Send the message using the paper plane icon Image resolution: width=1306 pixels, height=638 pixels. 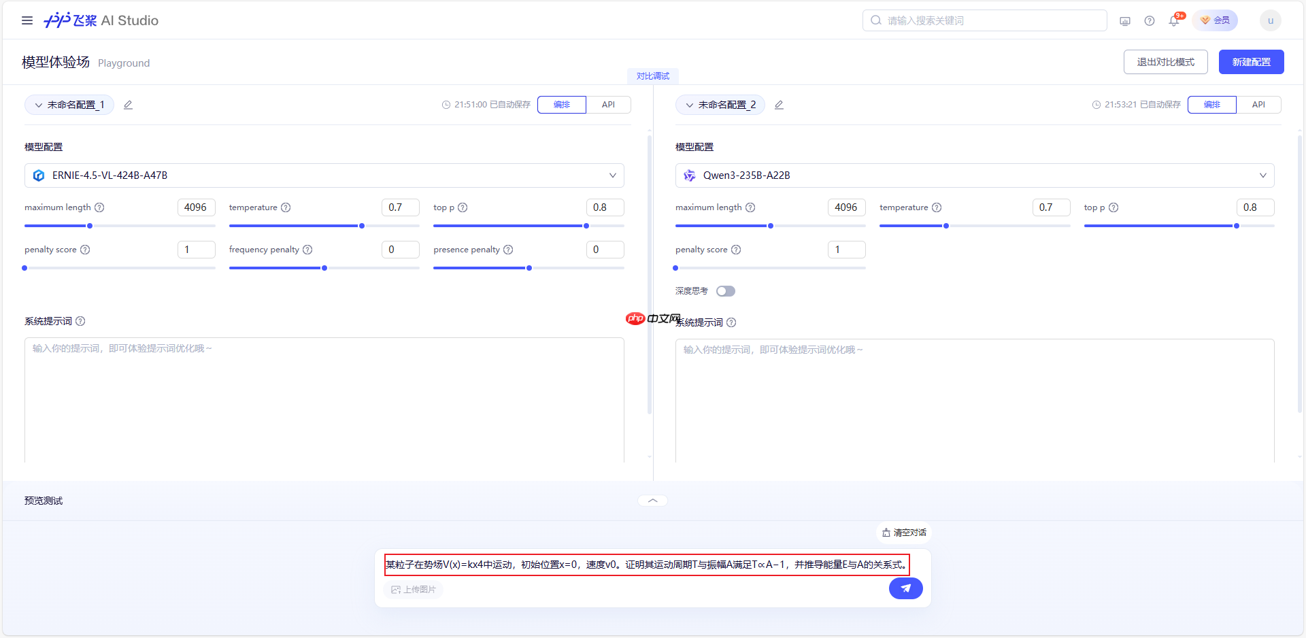[x=905, y=588]
